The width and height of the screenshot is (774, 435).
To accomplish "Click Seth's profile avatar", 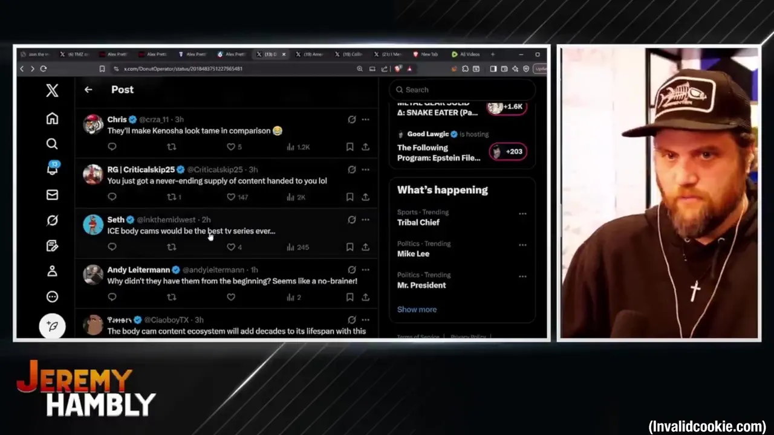I will [x=93, y=224].
